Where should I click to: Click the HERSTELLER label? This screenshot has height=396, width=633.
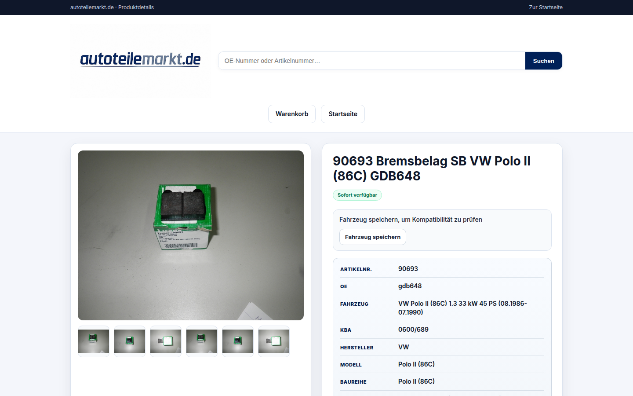tap(357, 348)
